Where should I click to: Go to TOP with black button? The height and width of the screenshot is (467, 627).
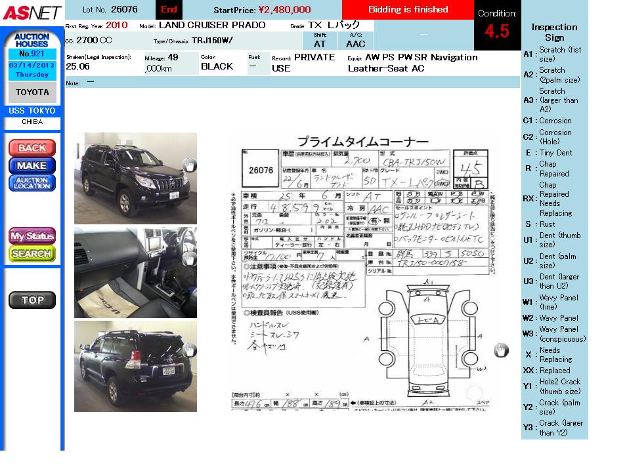[32, 300]
